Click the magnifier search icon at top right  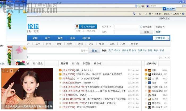click(184, 6)
